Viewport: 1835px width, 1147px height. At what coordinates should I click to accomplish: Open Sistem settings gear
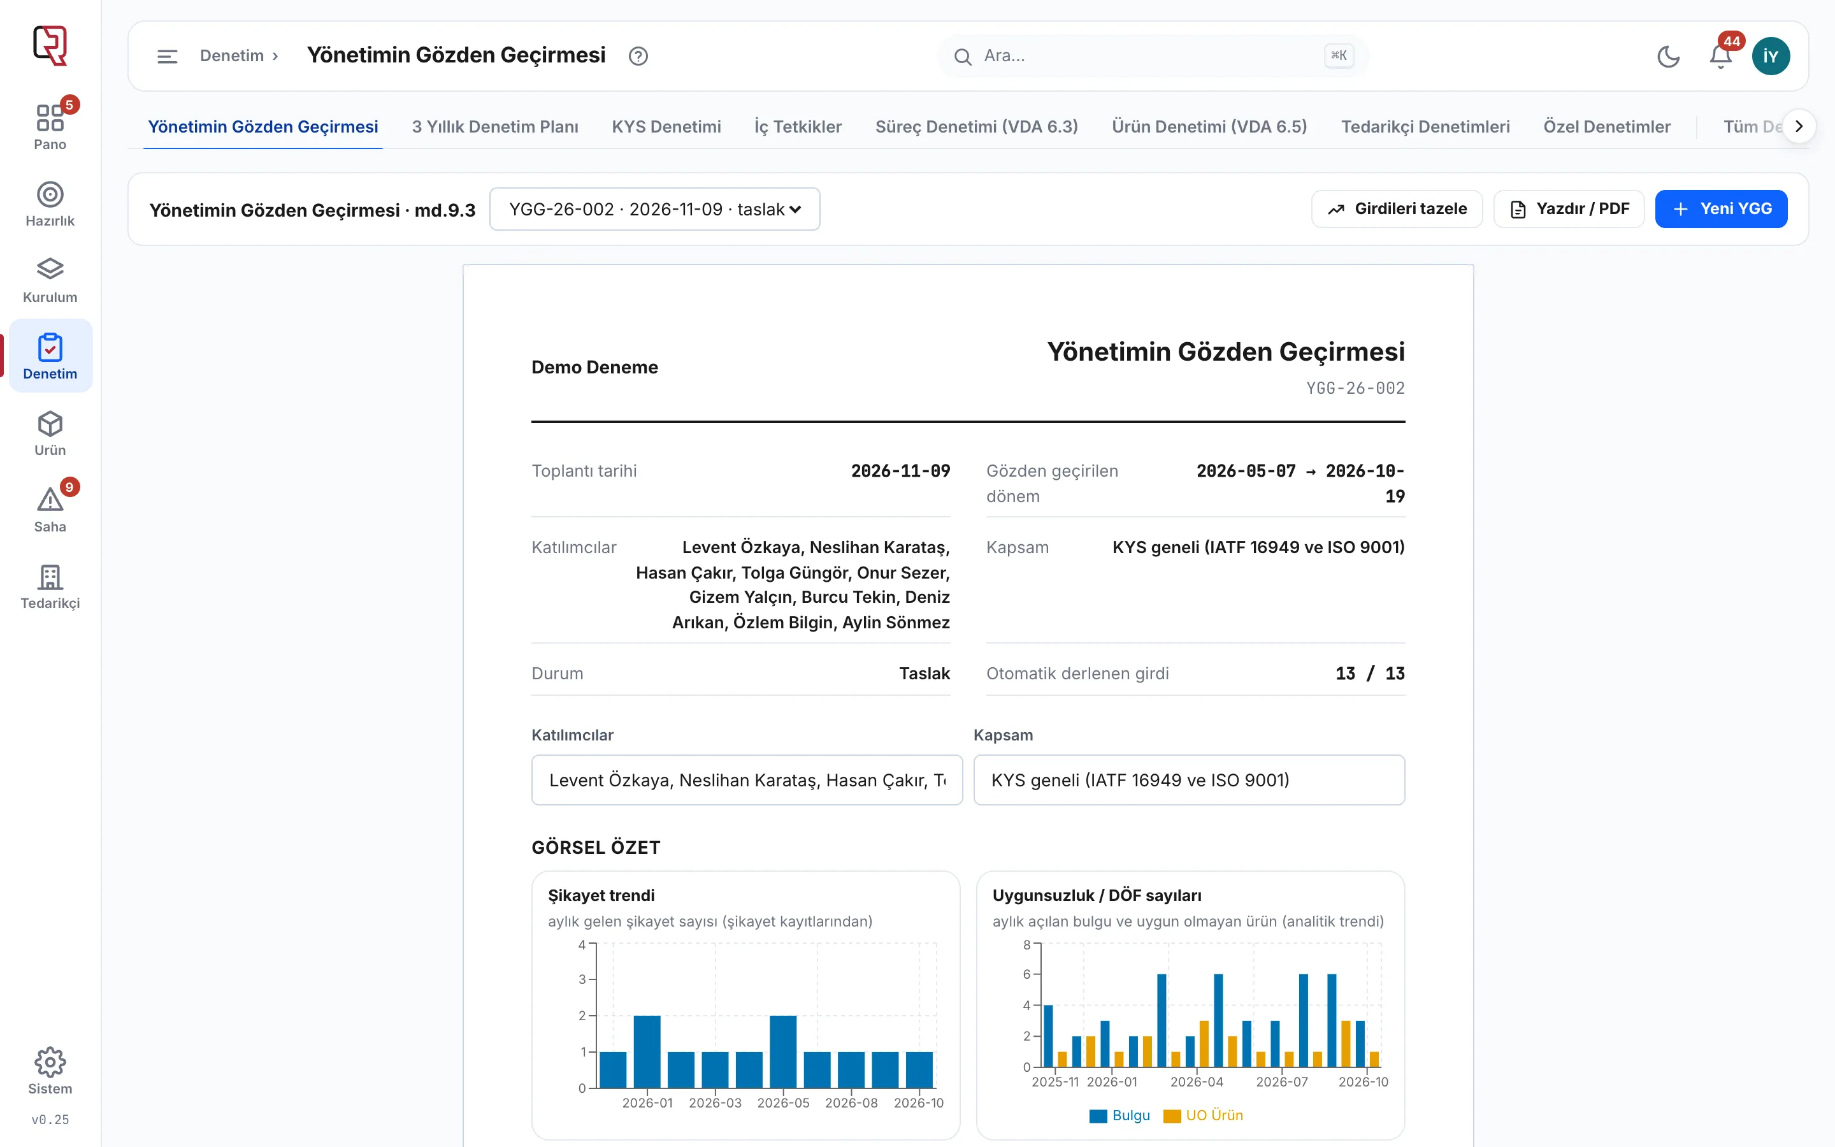click(x=50, y=1071)
